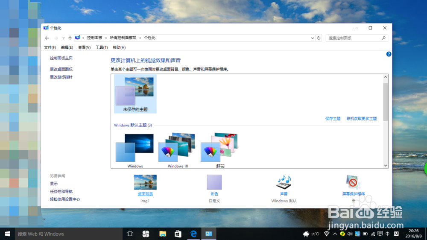Click 保存主题 link
427x240 pixels.
333,118
